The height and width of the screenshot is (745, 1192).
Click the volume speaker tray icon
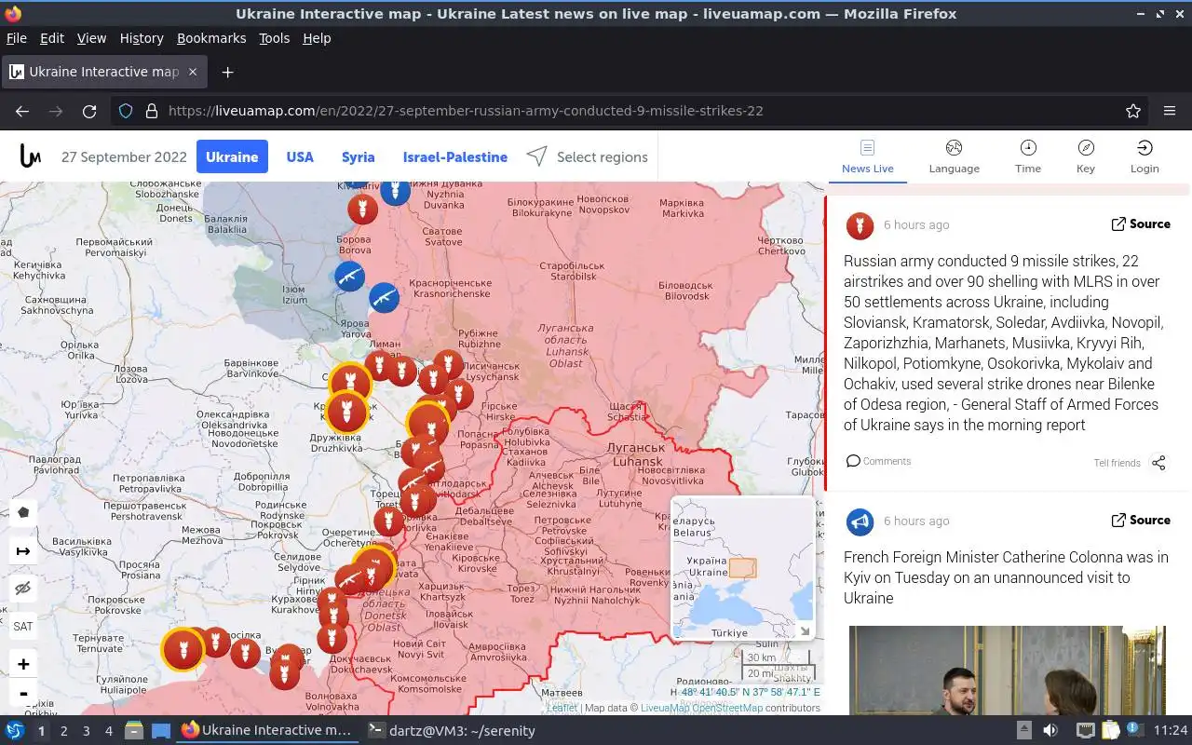pos(1050,731)
